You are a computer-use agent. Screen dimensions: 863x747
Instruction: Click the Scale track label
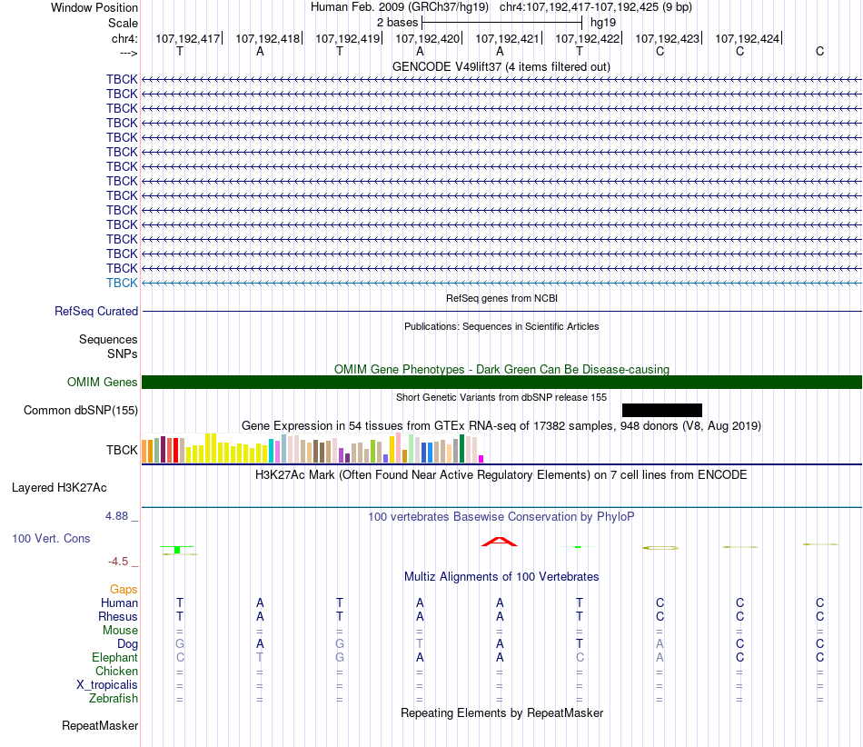pos(123,23)
